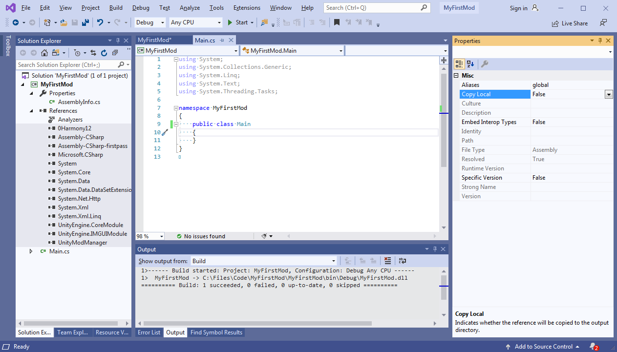Click Collapse All icon in Solution Explorer
617x352 pixels.
pyautogui.click(x=115, y=53)
